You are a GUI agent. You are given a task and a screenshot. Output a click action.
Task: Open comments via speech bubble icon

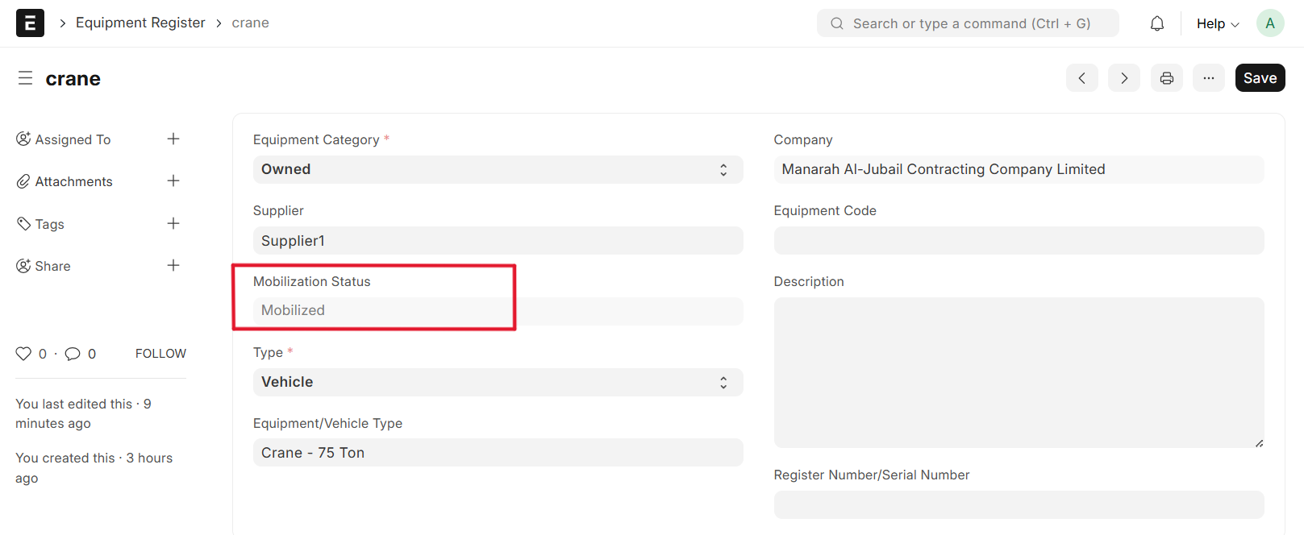click(73, 354)
